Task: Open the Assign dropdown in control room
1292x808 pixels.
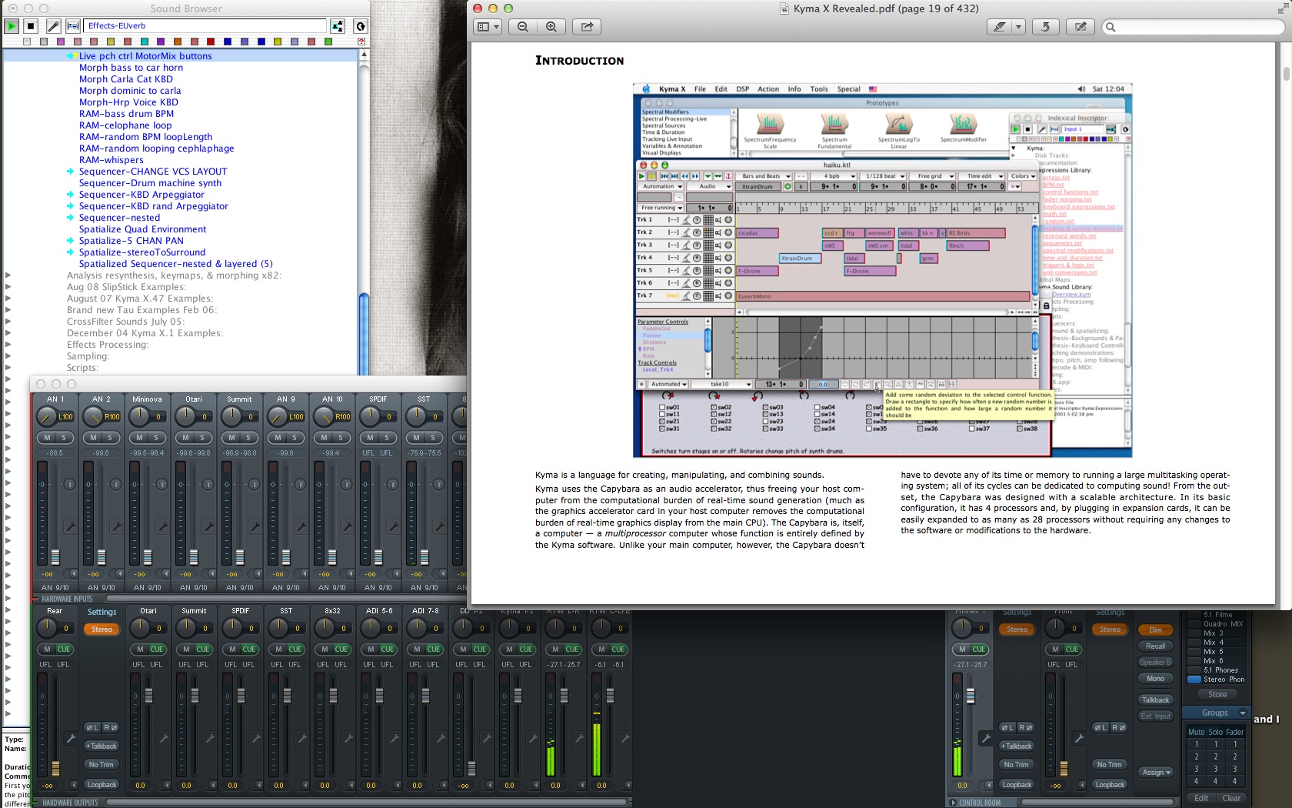Action: tap(1156, 773)
